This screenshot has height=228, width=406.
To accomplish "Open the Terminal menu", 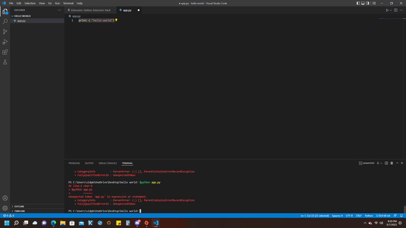I will (x=68, y=3).
